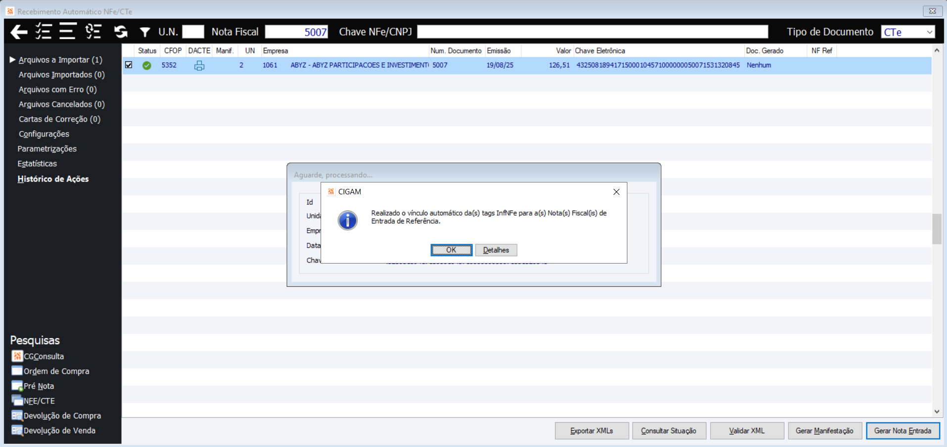This screenshot has height=447, width=947.
Task: Click the CIGAM logo icon in the dialog header
Action: pyautogui.click(x=331, y=192)
